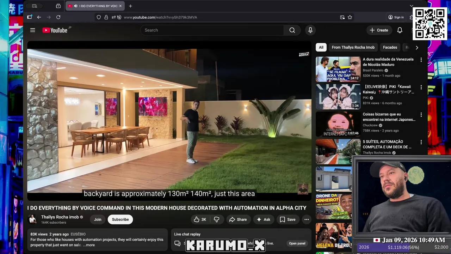Open the Brasil Paralelo channel name
Image resolution: width=451 pixels, height=254 pixels.
click(x=373, y=70)
